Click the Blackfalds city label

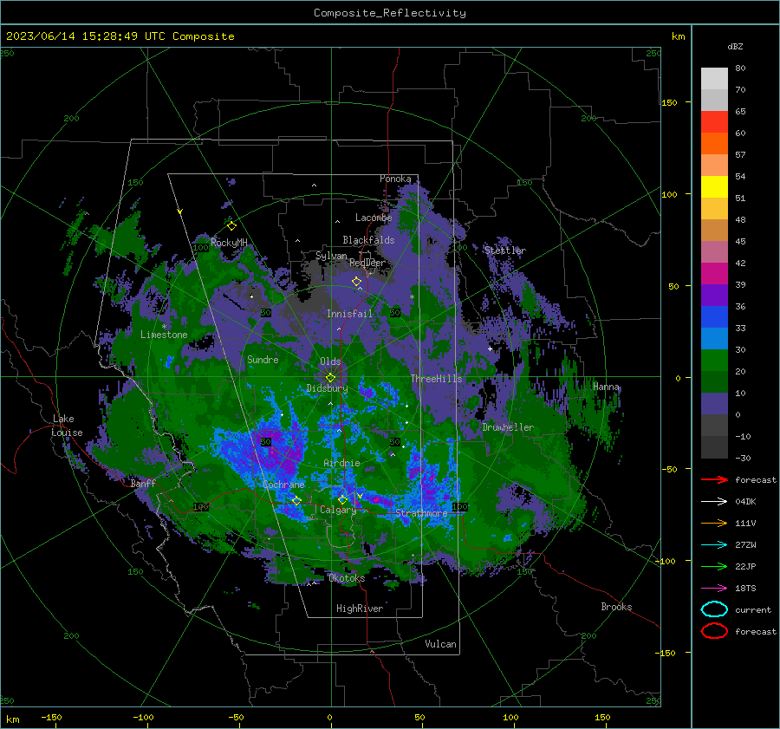(x=368, y=240)
